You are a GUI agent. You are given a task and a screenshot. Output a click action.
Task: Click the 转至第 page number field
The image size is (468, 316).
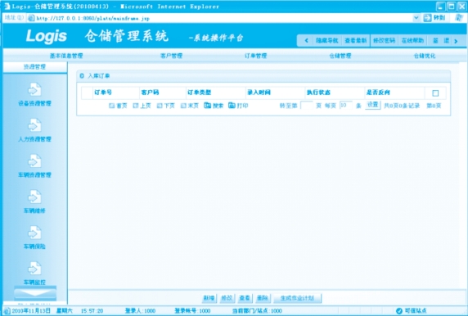[x=307, y=105]
